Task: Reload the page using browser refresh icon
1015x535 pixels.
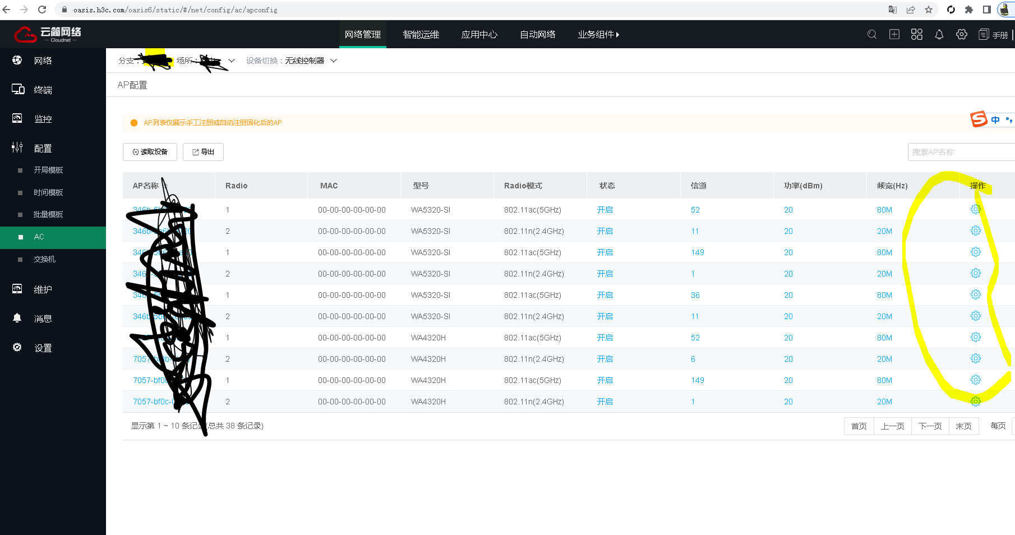Action: coord(42,10)
